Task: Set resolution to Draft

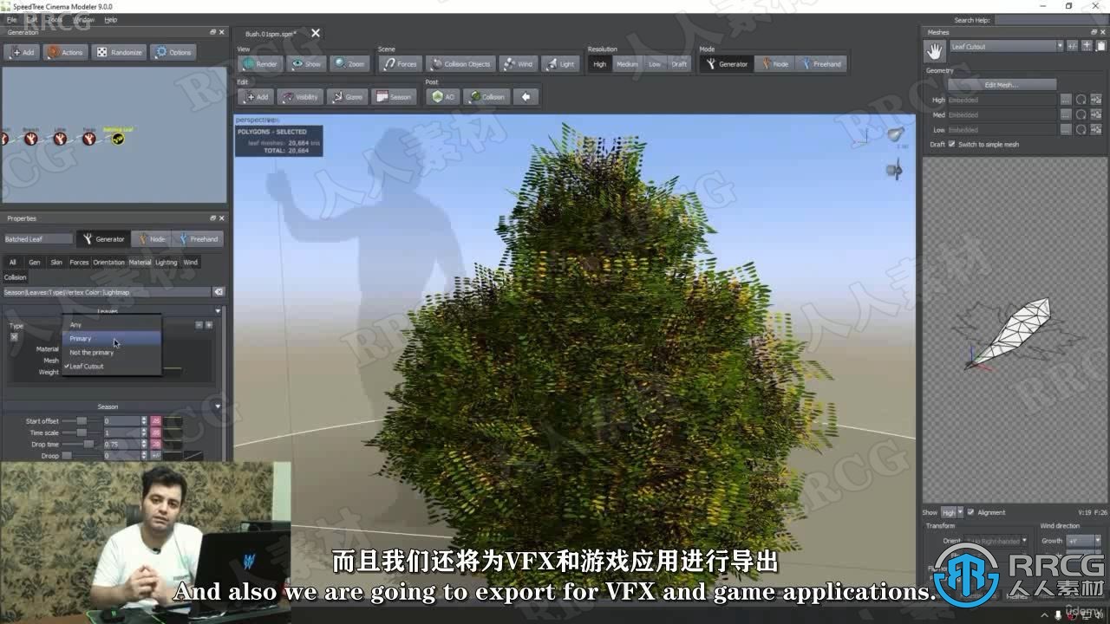Action: pyautogui.click(x=679, y=64)
